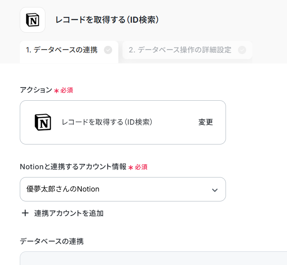Viewport: 287px width, 265px height.
Task: Click the Notion icon inside the action card
Action: 43,122
